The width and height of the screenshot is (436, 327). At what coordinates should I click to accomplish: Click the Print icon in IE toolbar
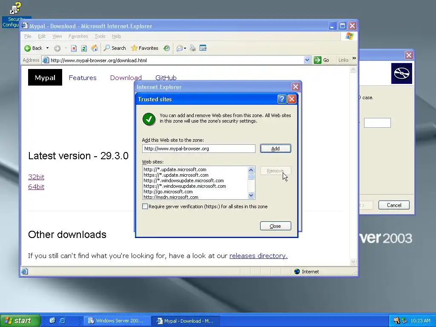pyautogui.click(x=193, y=49)
